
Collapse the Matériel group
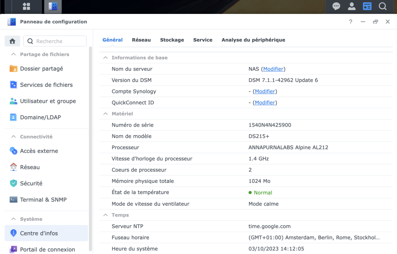[x=106, y=114]
